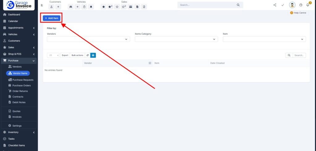This screenshot has height=151, width=316.
Task: Click the car icon under Vehicles
Action: pos(71,6)
